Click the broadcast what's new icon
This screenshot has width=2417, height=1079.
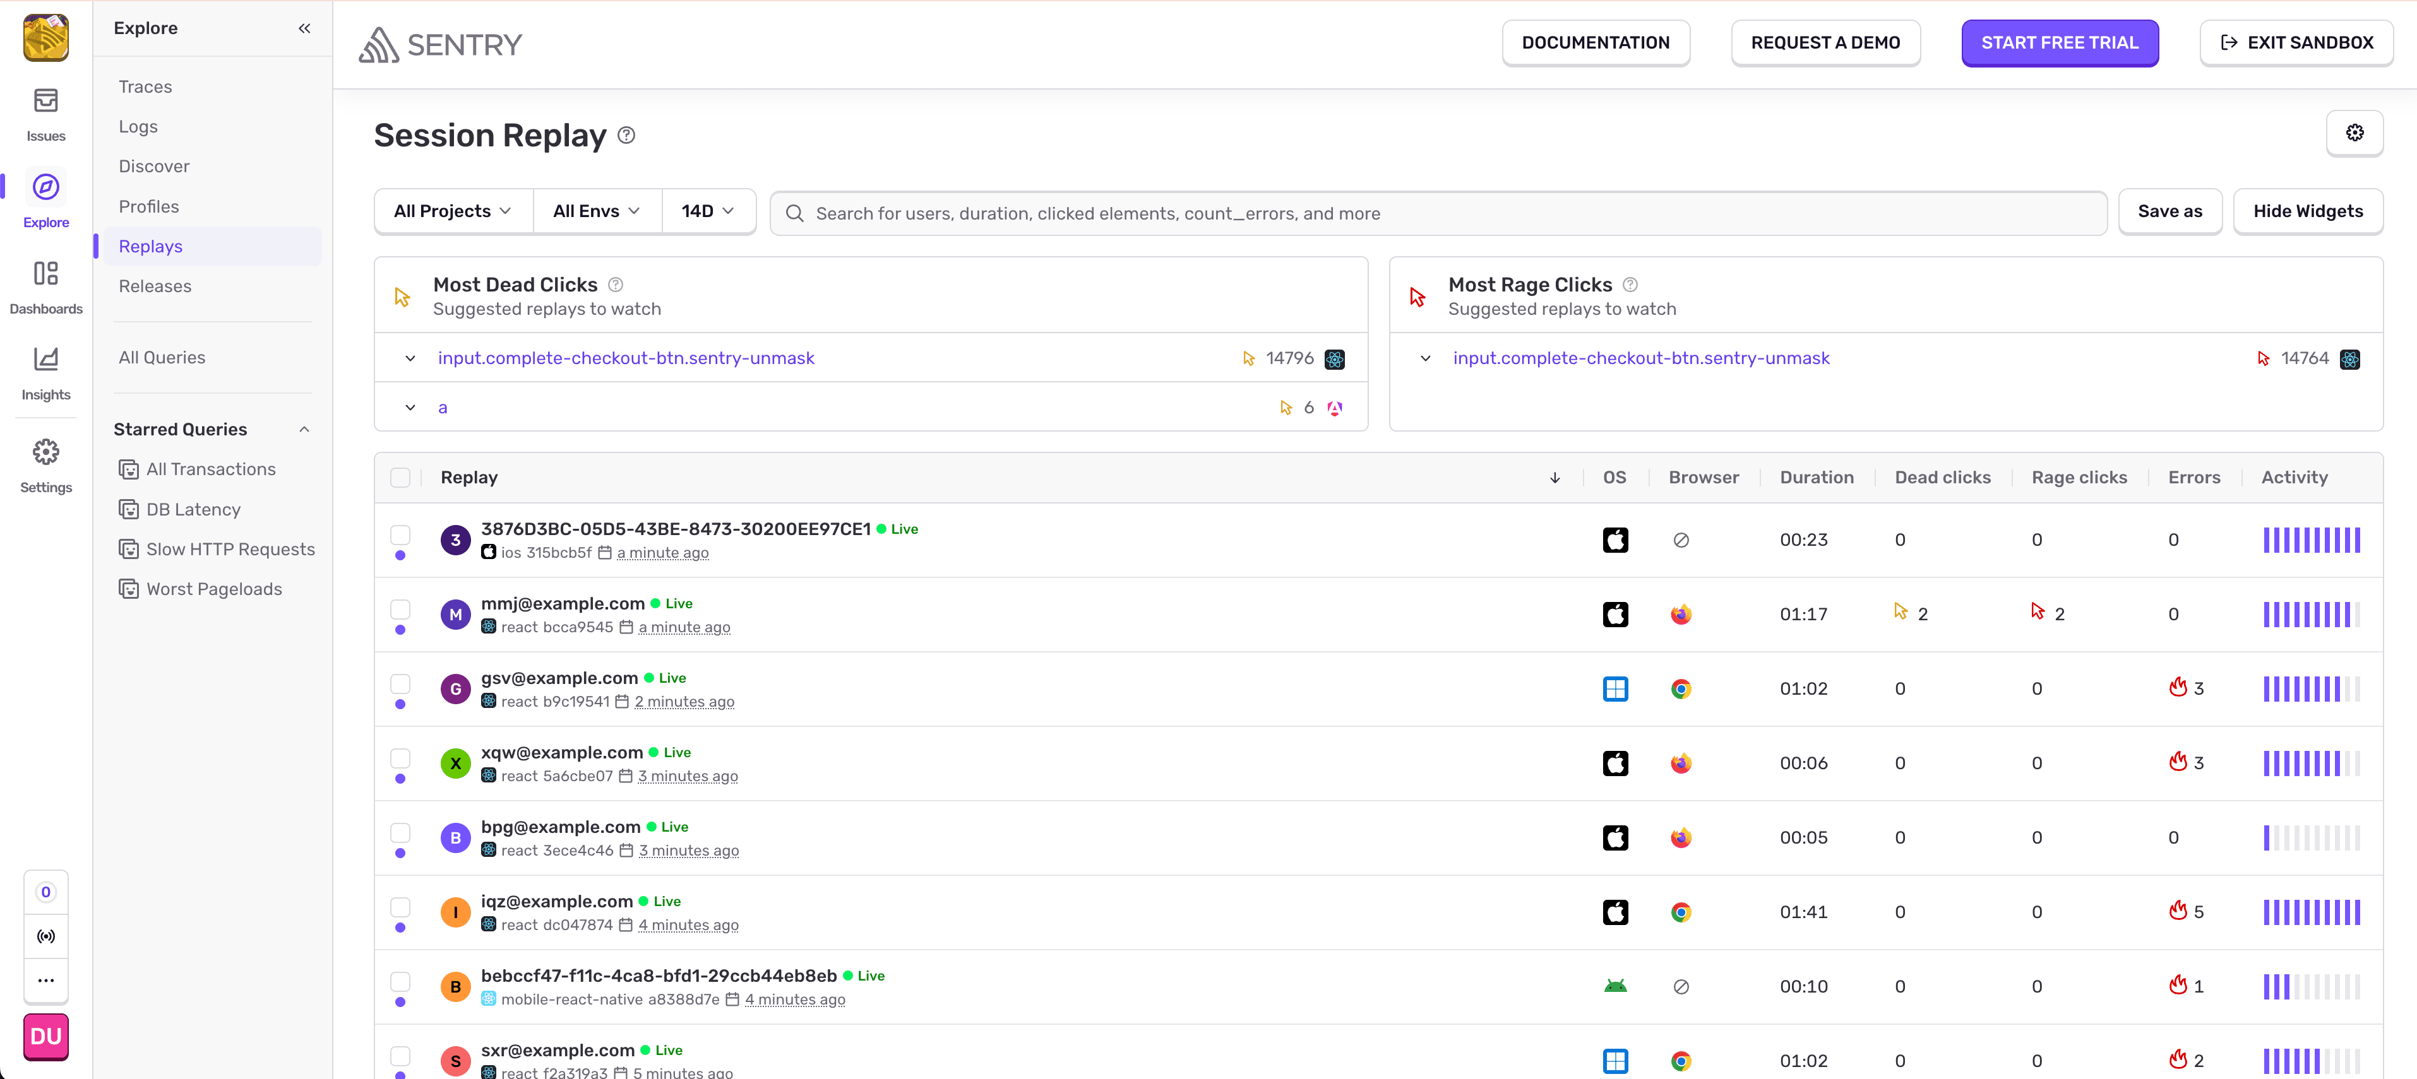(x=45, y=936)
